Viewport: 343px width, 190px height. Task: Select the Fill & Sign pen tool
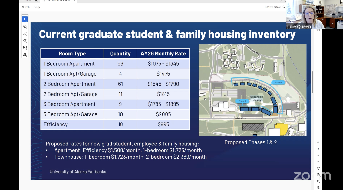coord(25,55)
